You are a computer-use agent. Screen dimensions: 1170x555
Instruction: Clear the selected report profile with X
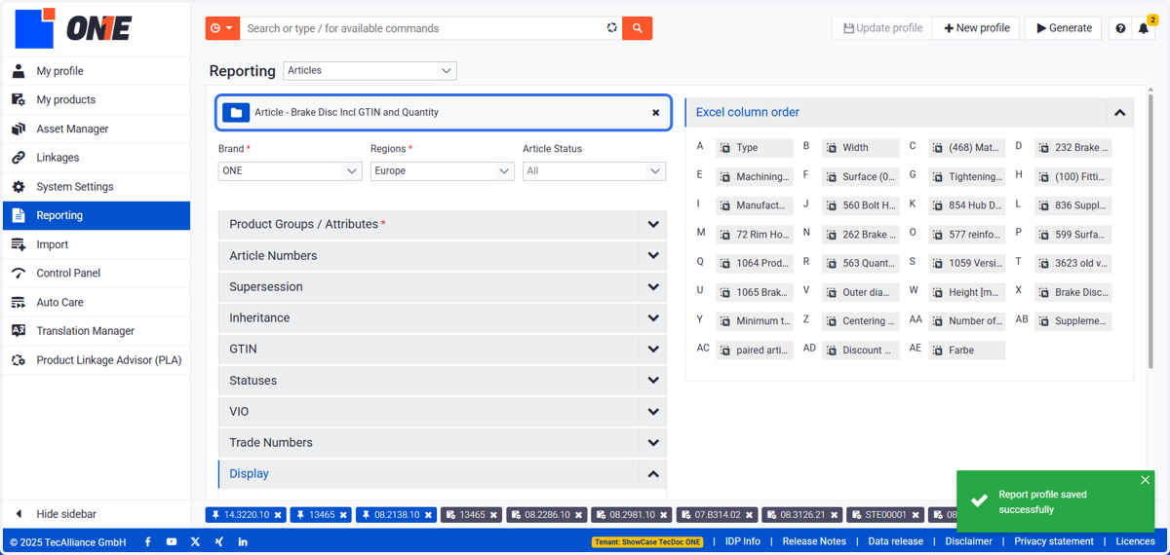[656, 112]
